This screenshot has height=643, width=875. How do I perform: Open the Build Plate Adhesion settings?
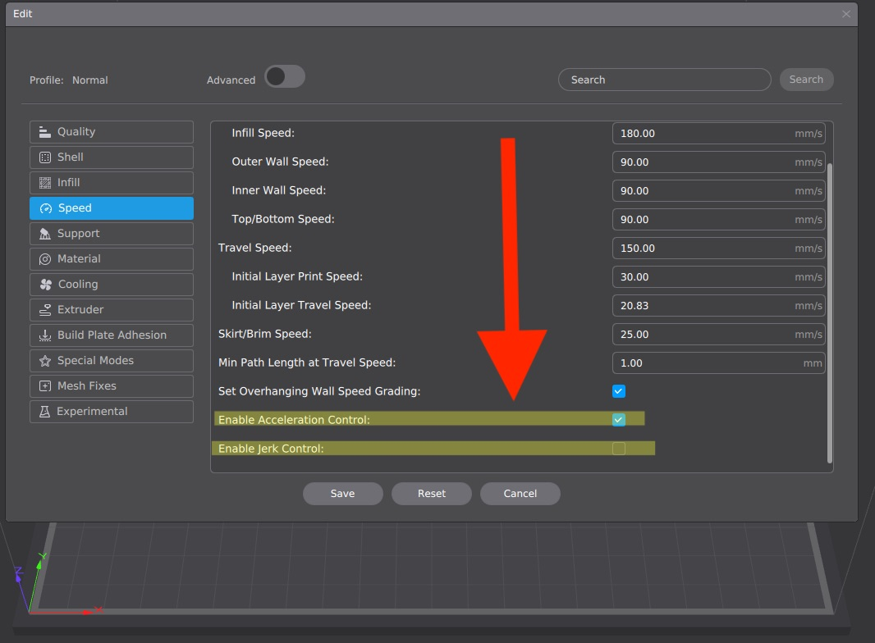pos(112,335)
